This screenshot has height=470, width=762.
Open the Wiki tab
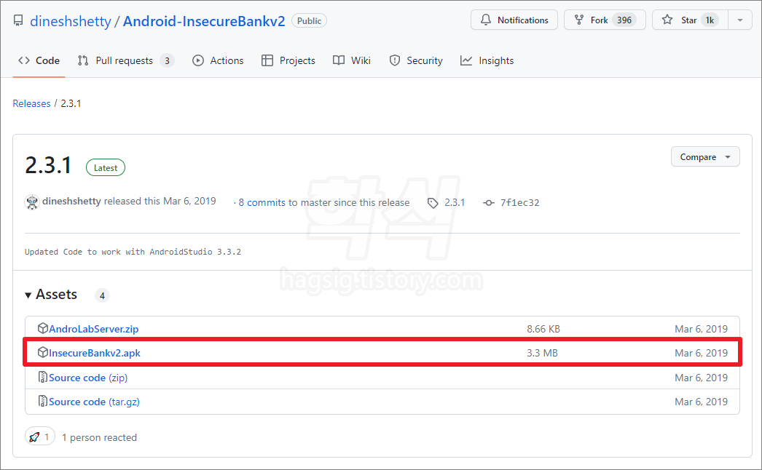coord(352,60)
